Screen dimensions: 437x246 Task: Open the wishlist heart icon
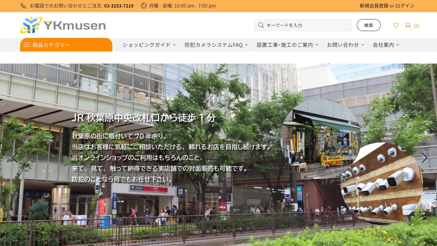396,25
